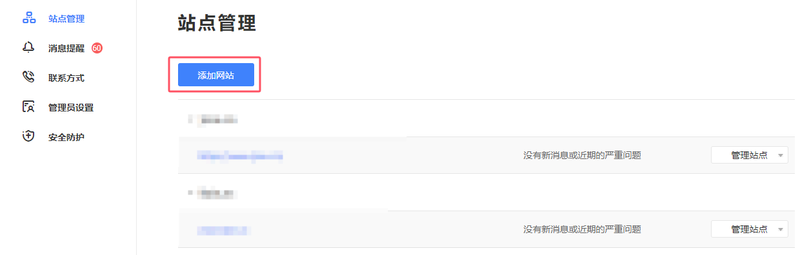Click the admin user icon beside 管理员设置
The height and width of the screenshot is (255, 800).
click(28, 107)
